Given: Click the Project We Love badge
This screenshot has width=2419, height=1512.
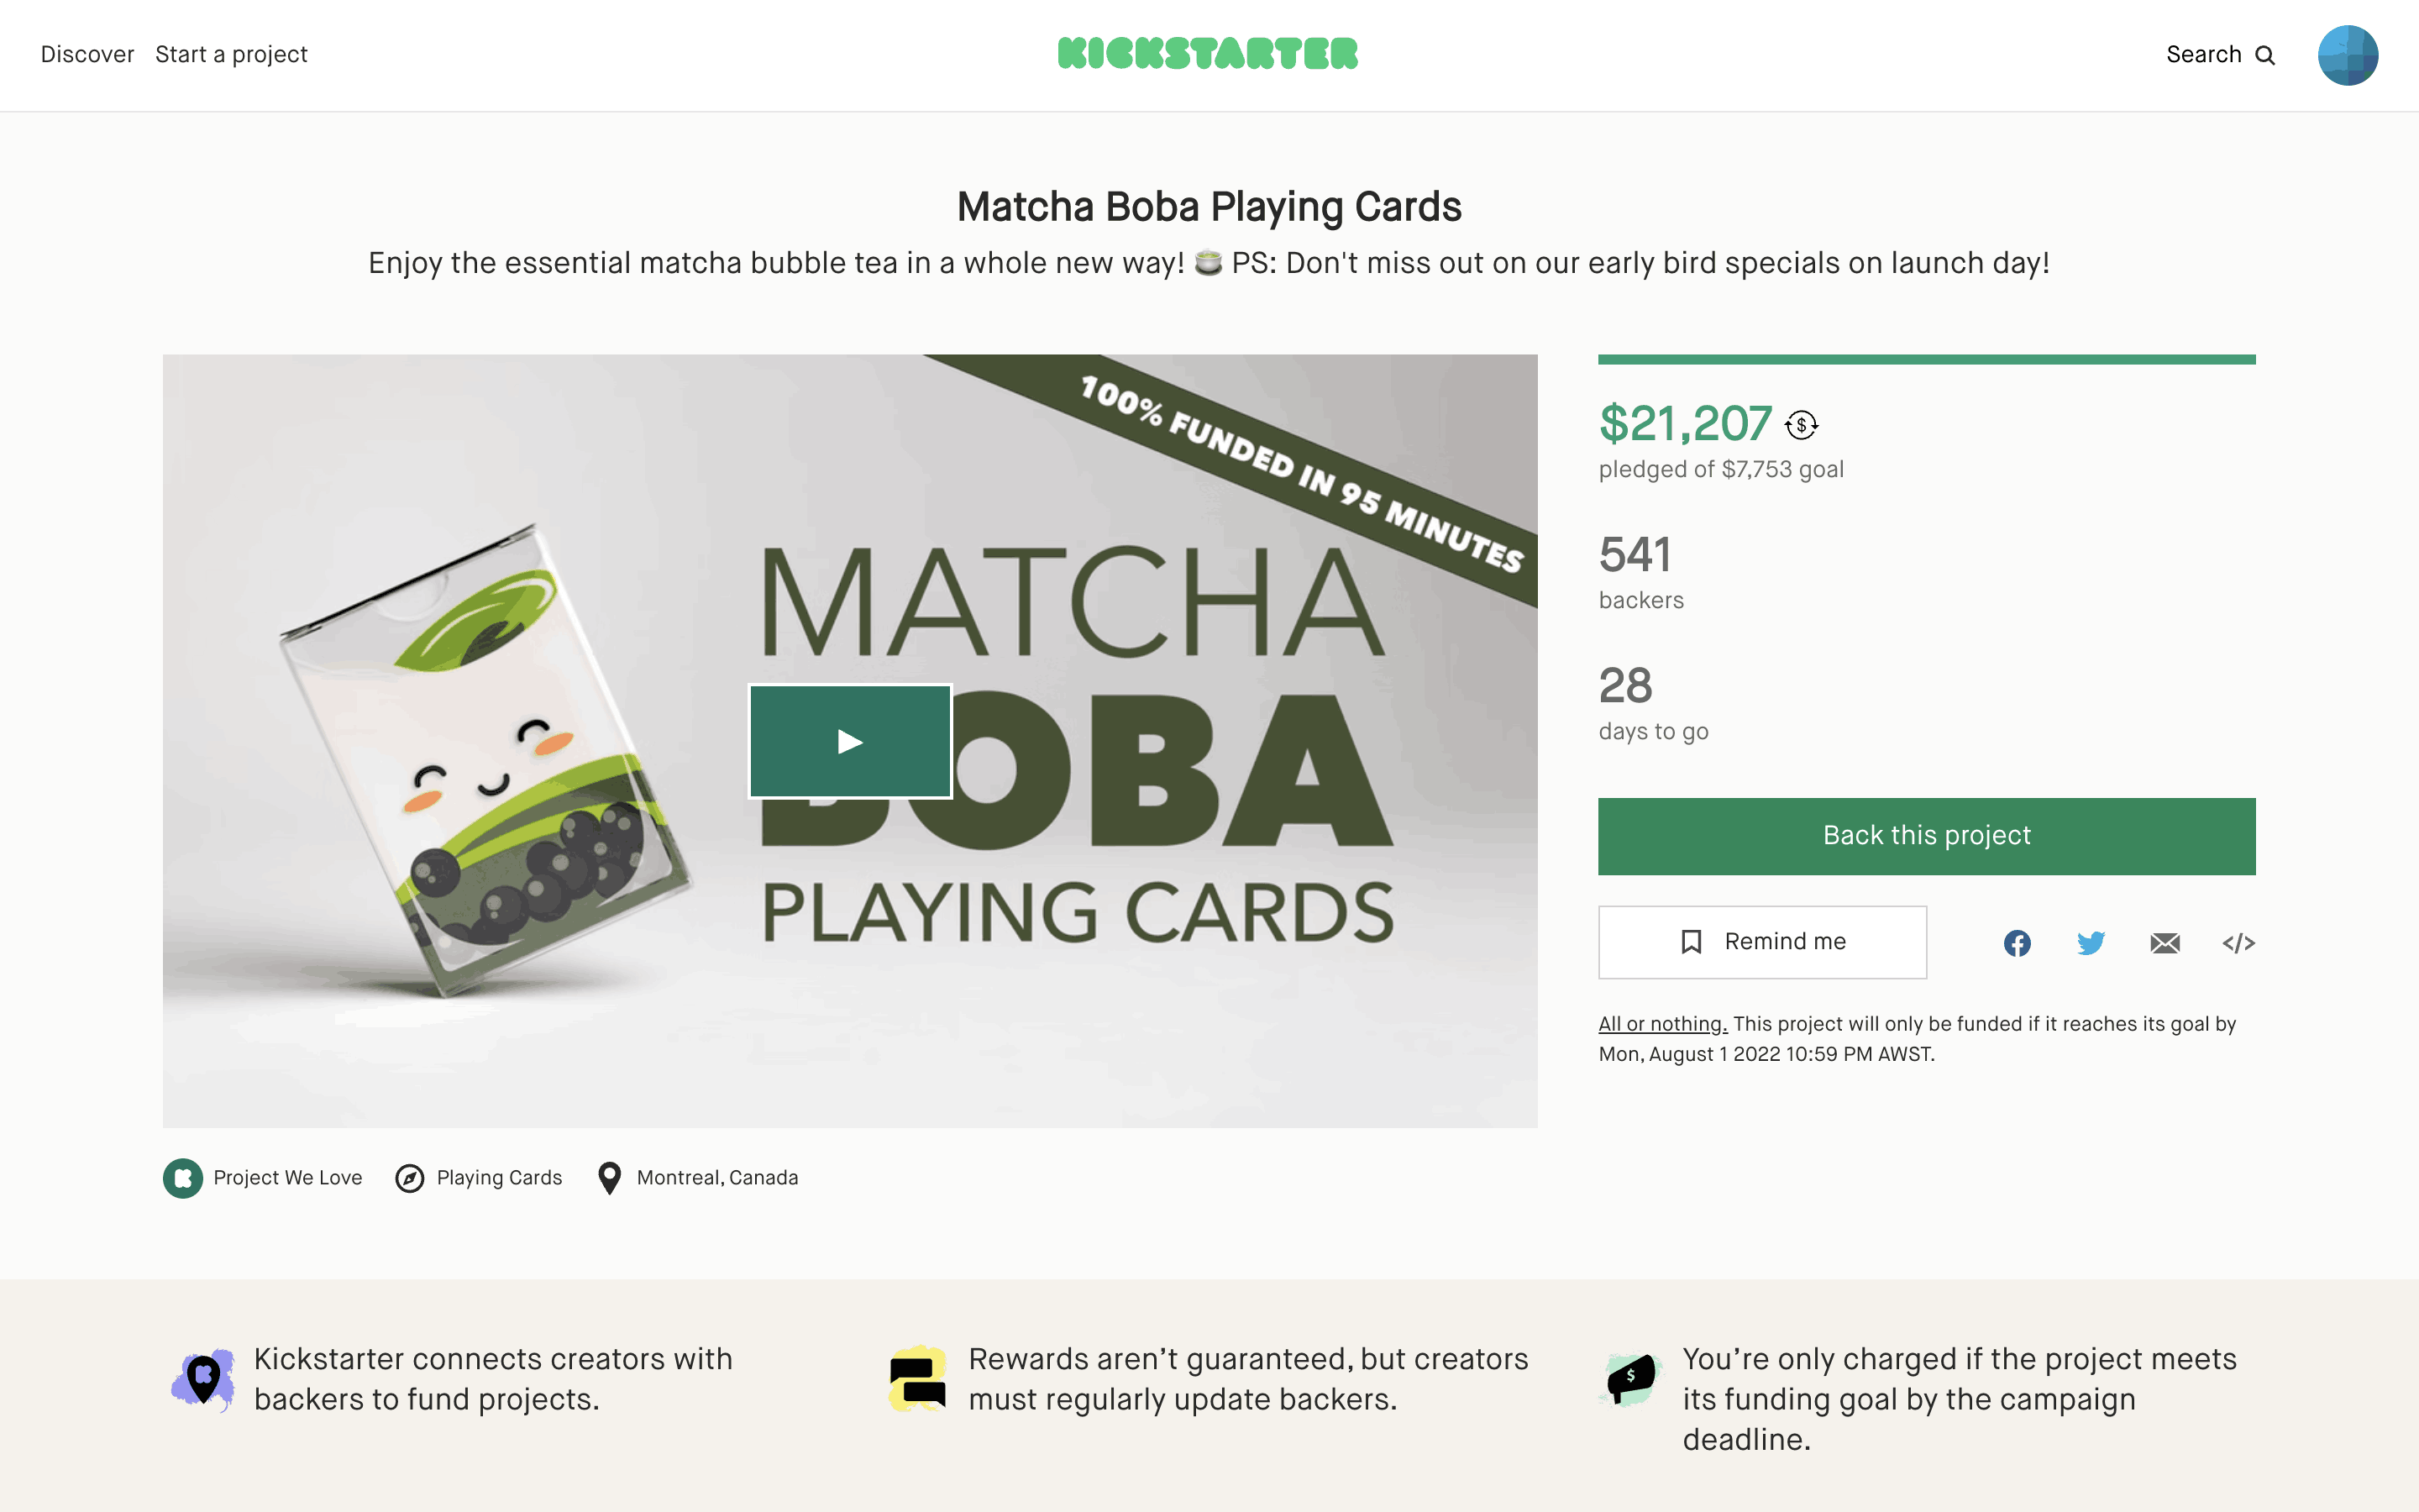Looking at the screenshot, I should pos(183,1178).
